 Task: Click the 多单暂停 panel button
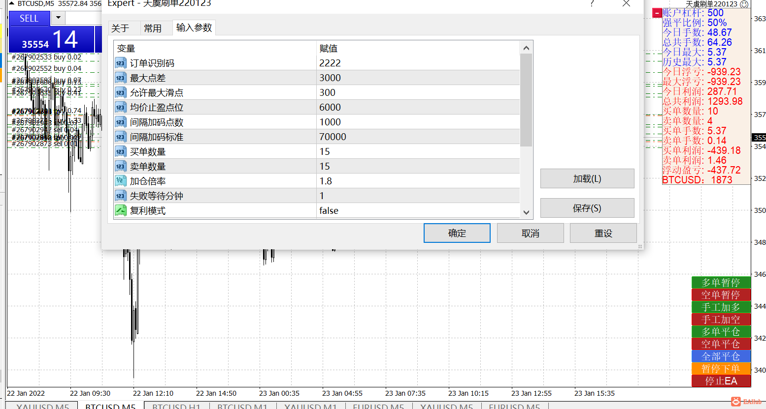point(721,283)
